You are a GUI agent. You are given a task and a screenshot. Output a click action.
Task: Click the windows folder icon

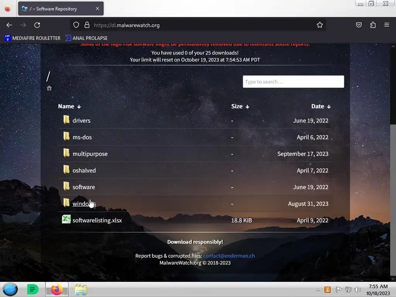[66, 203]
